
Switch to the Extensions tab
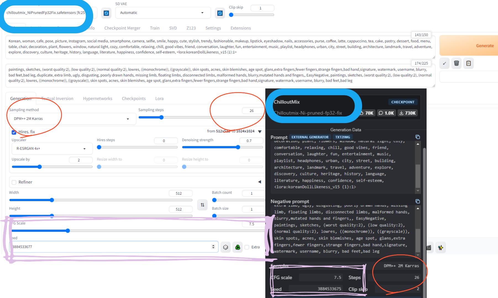241,28
